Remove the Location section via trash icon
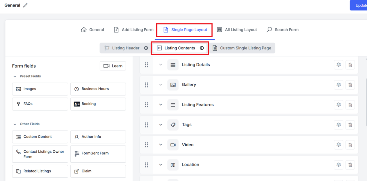This screenshot has width=367, height=181. (x=350, y=165)
